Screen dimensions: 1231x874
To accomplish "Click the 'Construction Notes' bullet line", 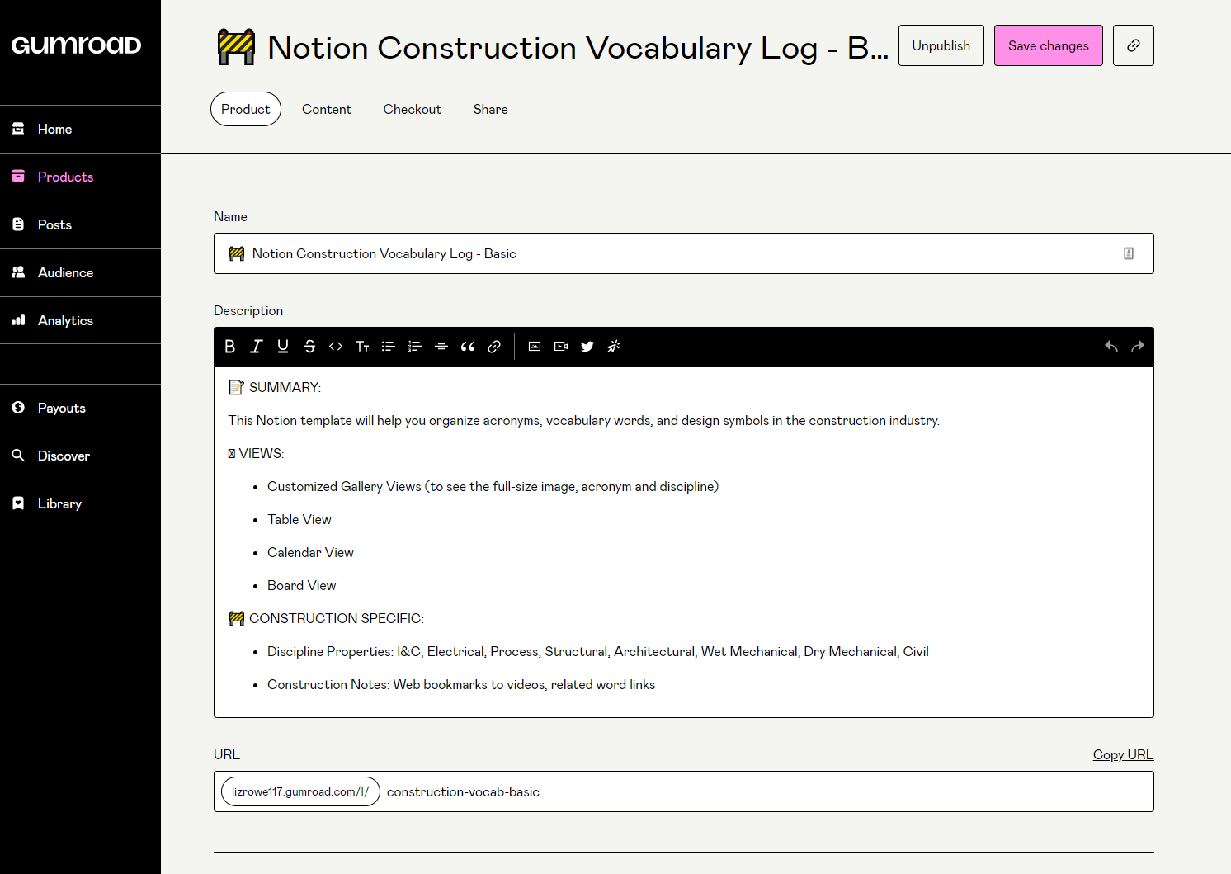I will tap(461, 684).
